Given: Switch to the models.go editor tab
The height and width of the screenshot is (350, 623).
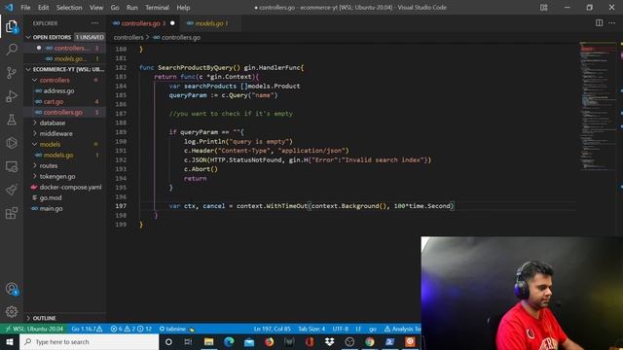Looking at the screenshot, I should click(x=209, y=23).
